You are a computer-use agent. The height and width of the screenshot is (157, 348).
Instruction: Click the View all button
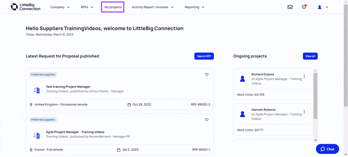point(310,56)
